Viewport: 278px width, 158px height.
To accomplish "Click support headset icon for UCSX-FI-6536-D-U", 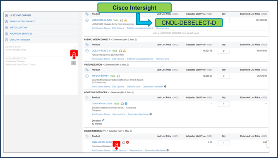I will [120, 51].
